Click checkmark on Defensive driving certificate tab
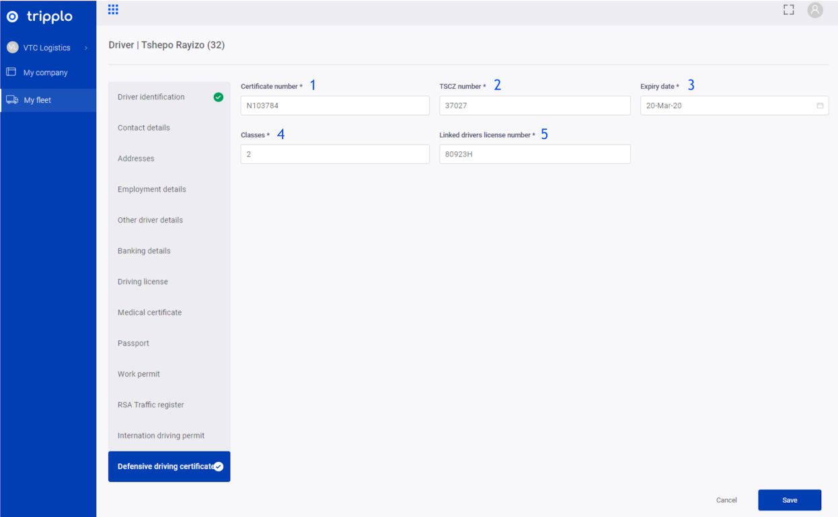Image resolution: width=838 pixels, height=517 pixels. coord(218,467)
